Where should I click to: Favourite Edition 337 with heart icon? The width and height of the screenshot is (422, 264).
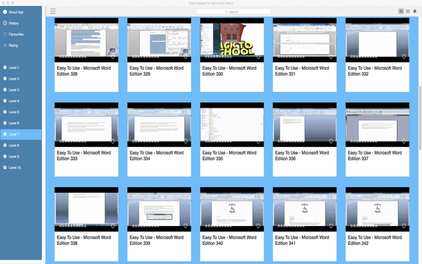[x=404, y=142]
